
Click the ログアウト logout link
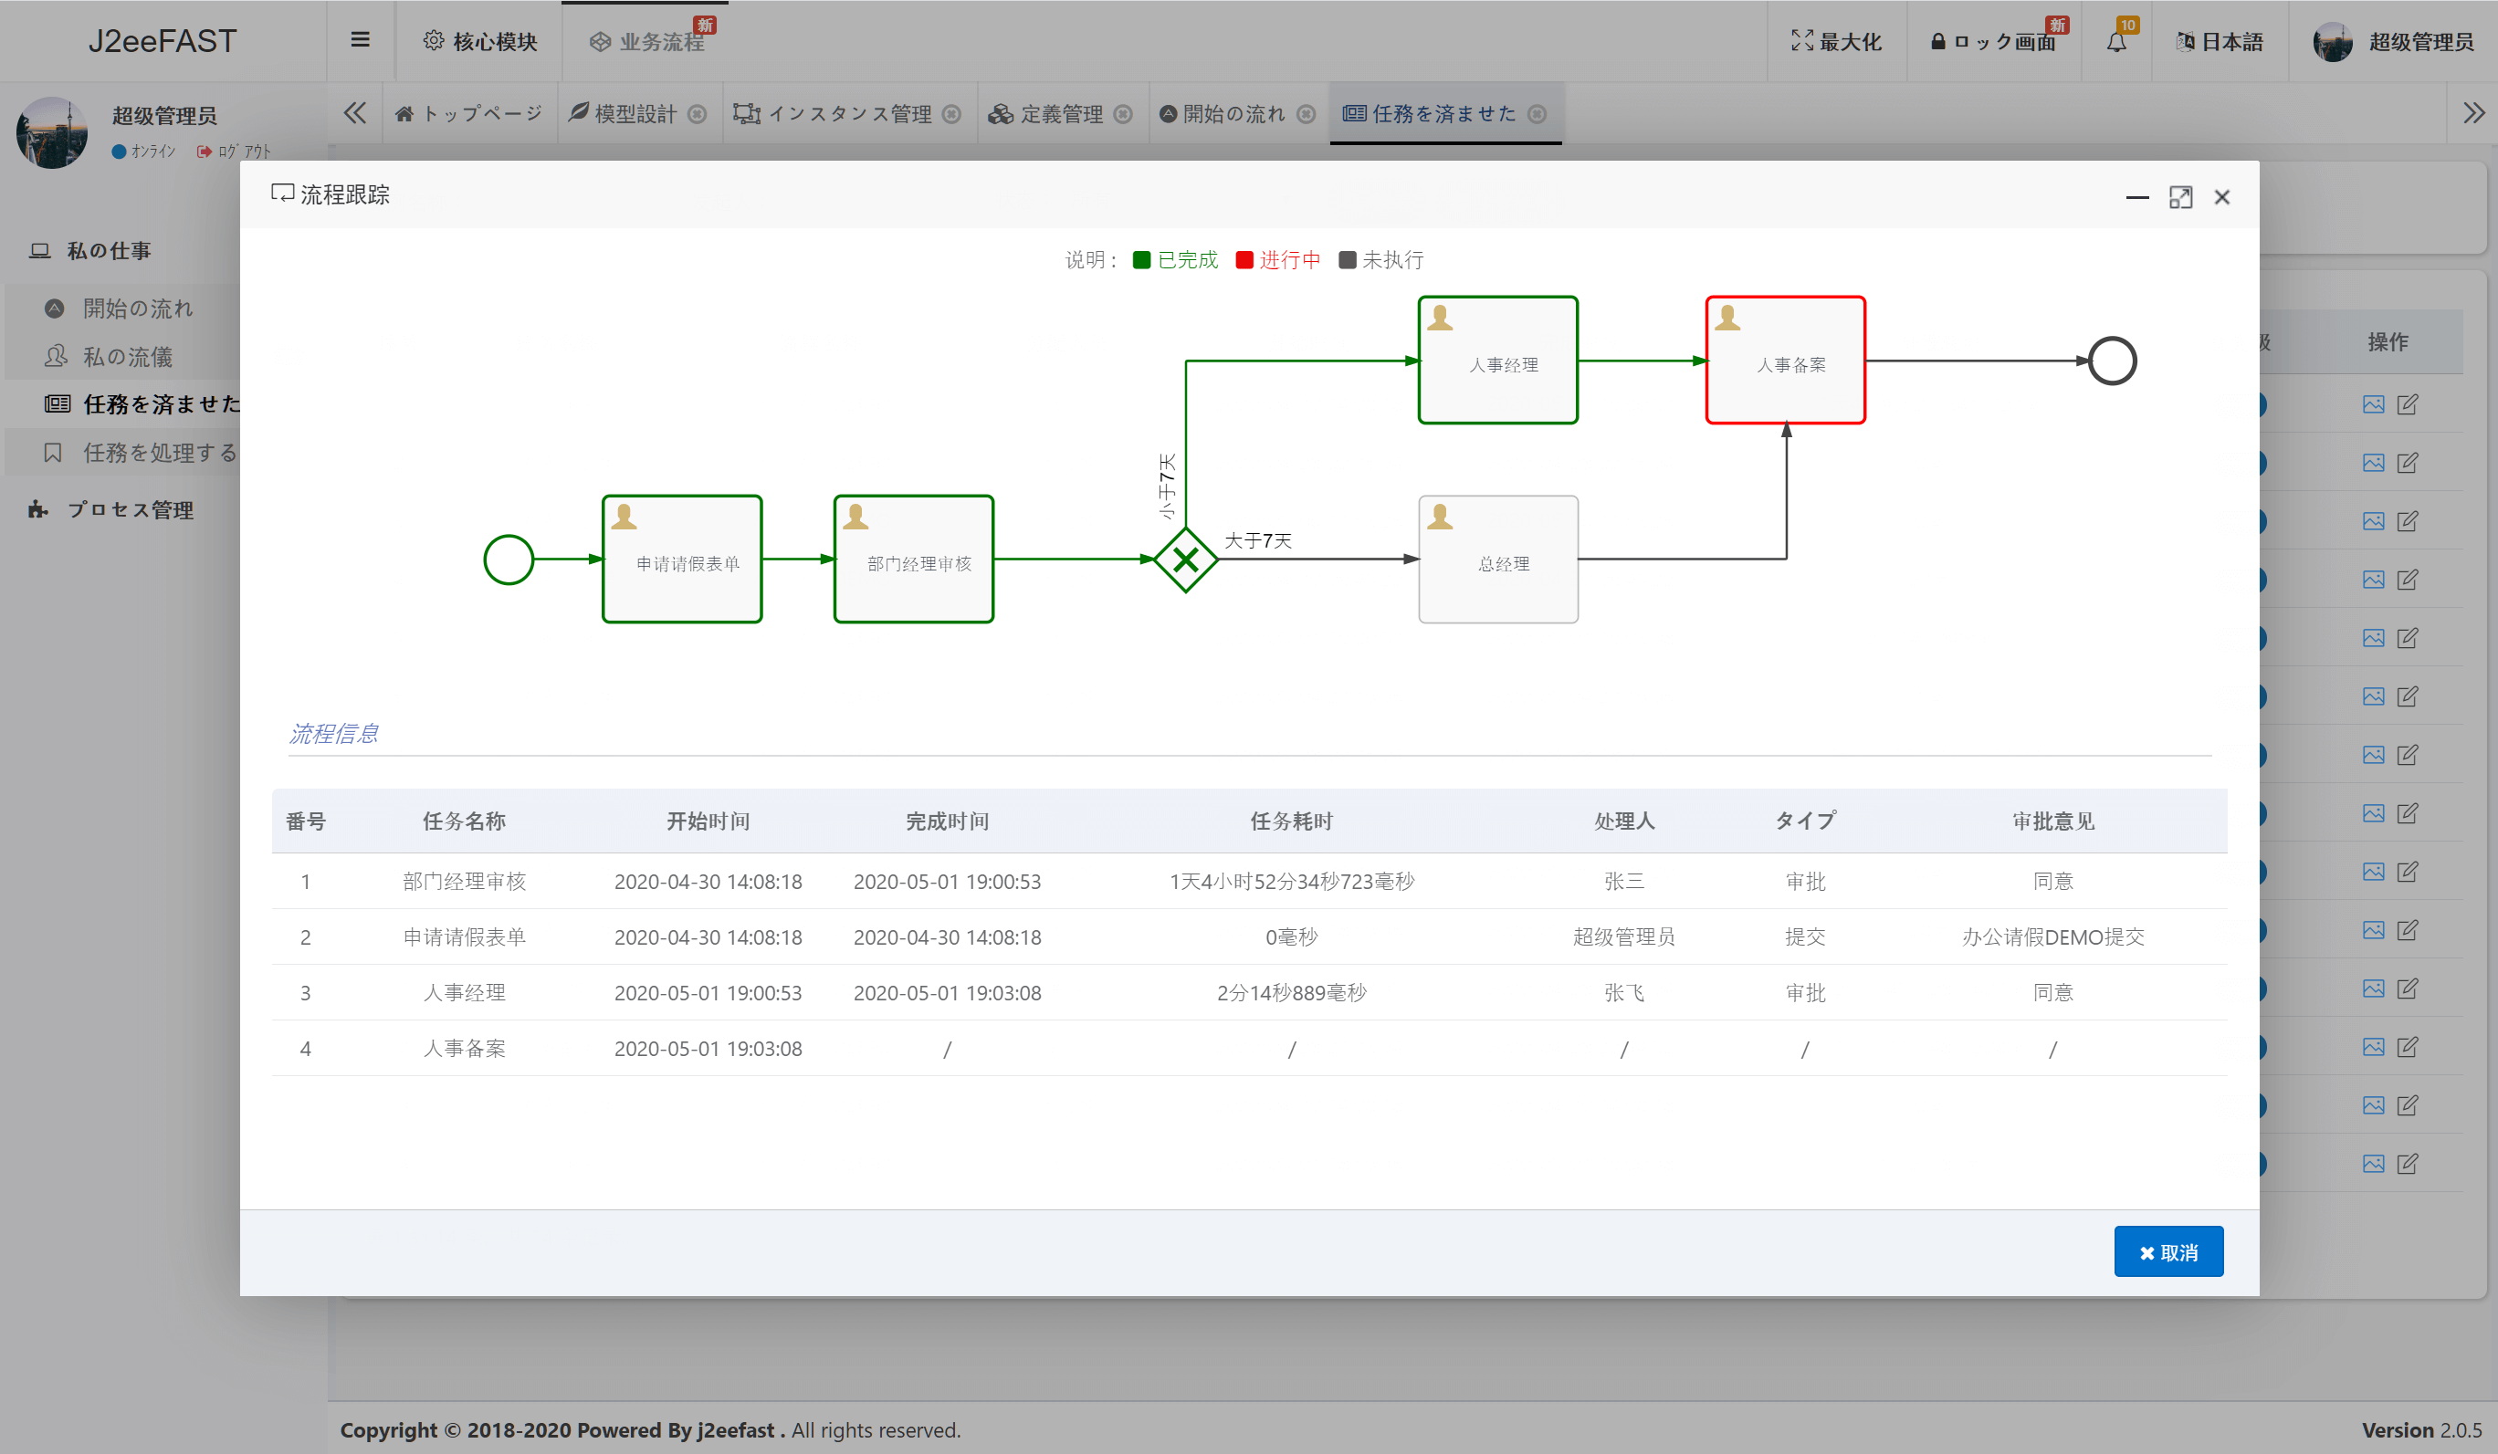pos(233,152)
